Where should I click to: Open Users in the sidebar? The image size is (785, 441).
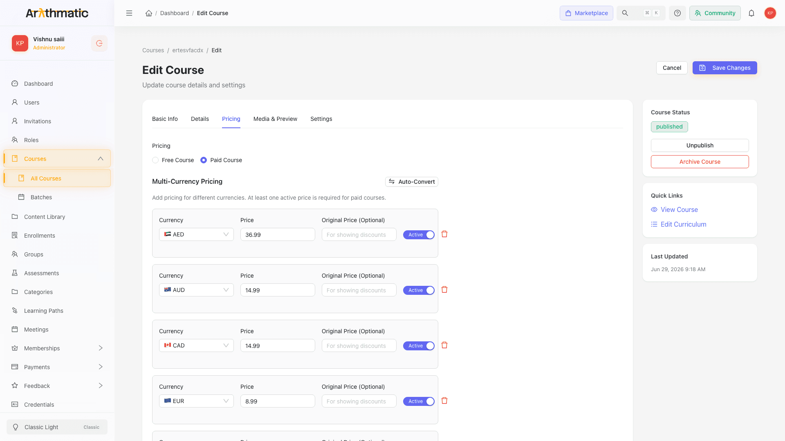click(57, 102)
